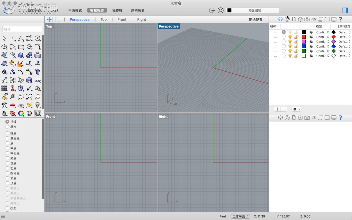Screen dimensions: 352x220
Task: Open the help panel via the question mark icon
Action: [x=340, y=19]
